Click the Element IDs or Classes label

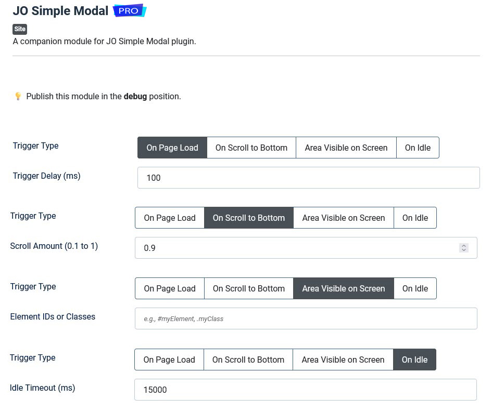pyautogui.click(x=53, y=316)
